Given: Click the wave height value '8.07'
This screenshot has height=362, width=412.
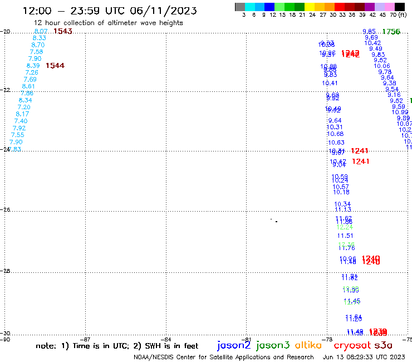Looking at the screenshot, I should point(41,31).
